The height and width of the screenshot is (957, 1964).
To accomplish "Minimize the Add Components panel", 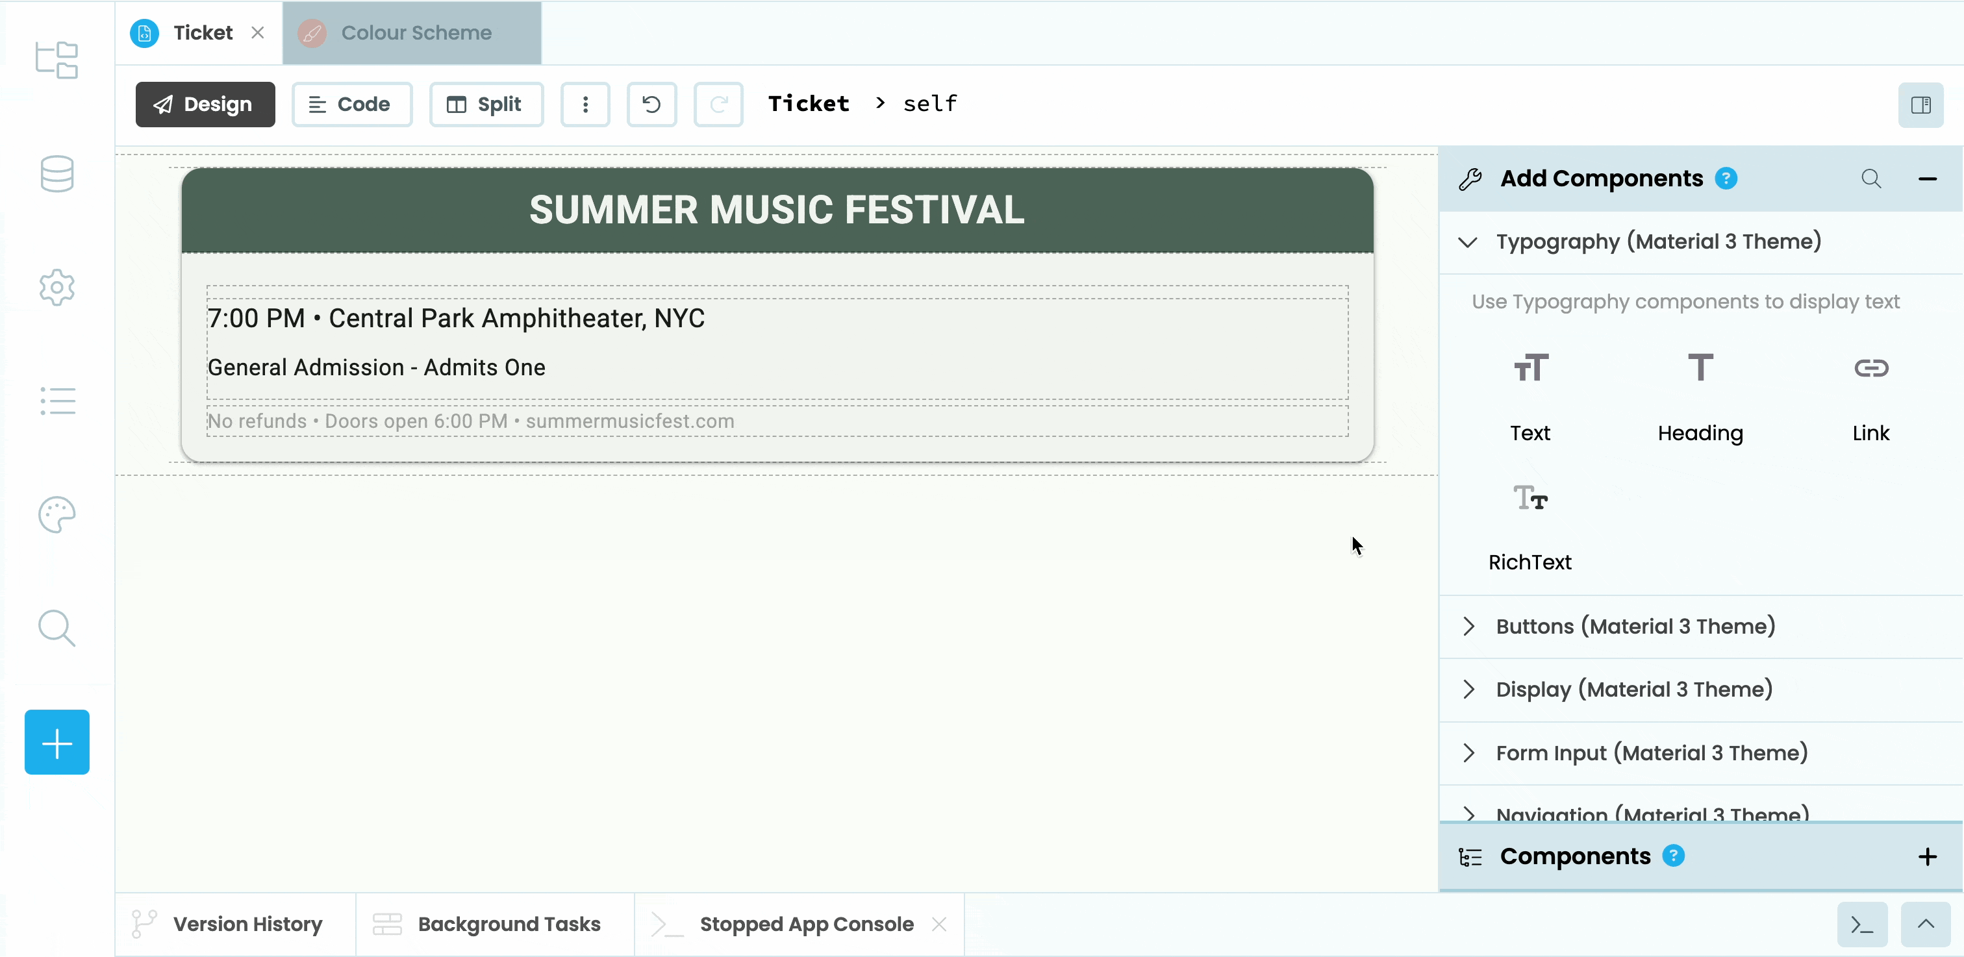I will pyautogui.click(x=1928, y=179).
